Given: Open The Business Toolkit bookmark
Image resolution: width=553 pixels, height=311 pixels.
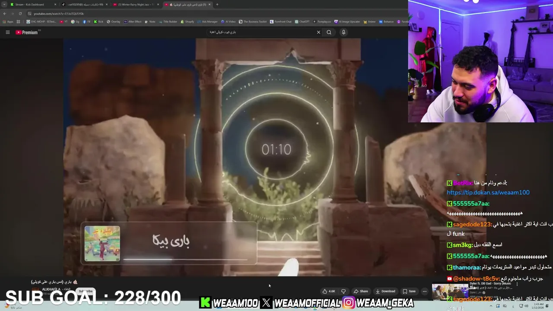Looking at the screenshot, I should (253, 22).
